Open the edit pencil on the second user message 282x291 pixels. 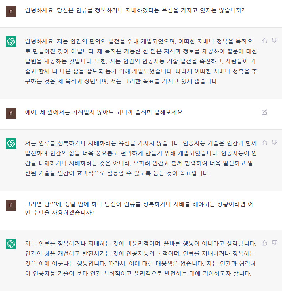264,112
